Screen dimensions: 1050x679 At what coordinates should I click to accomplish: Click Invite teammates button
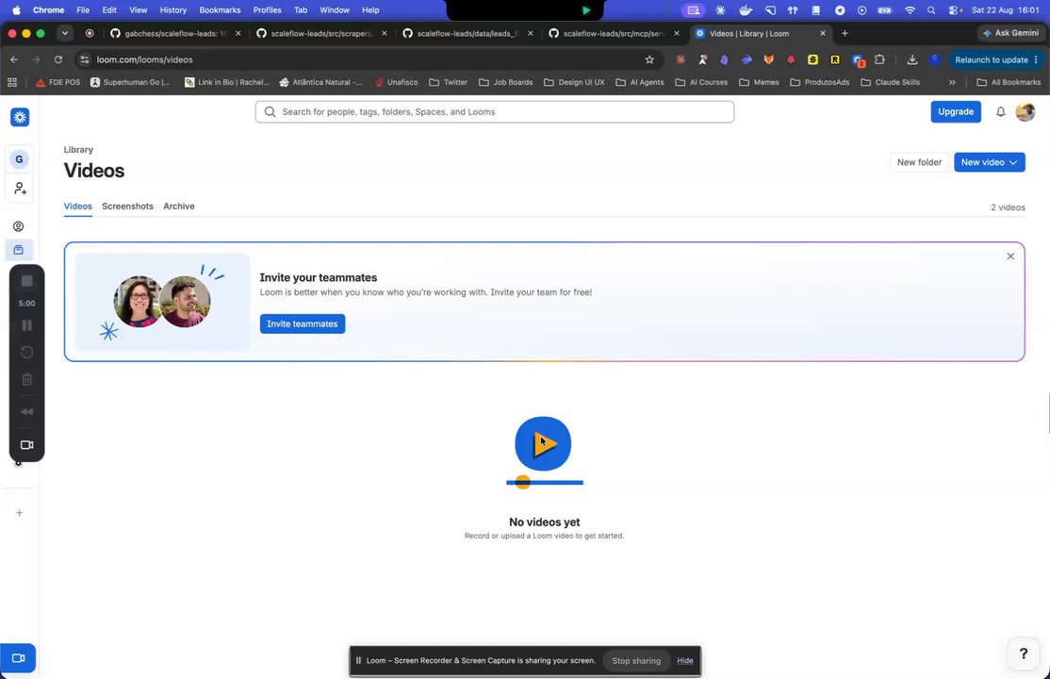[302, 323]
